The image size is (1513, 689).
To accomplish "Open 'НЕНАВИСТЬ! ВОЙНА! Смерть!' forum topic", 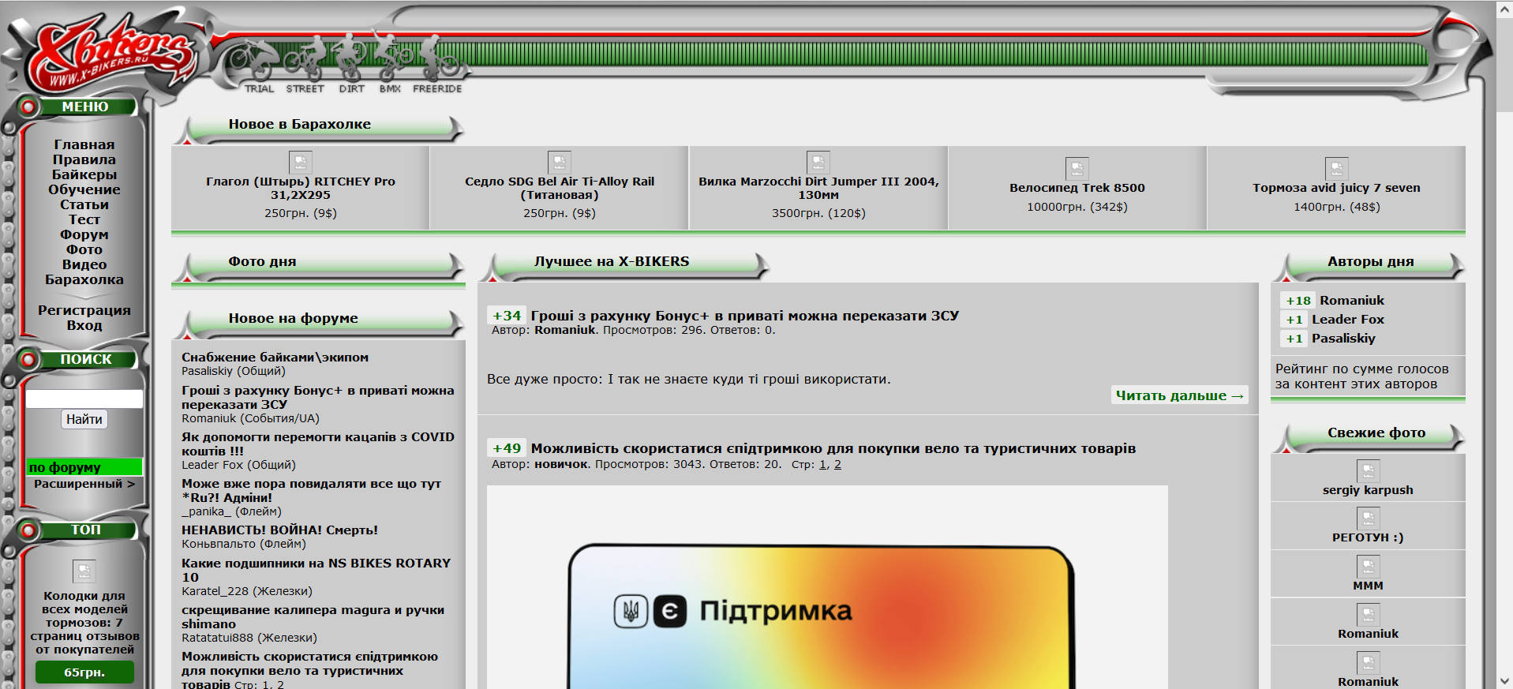I will [279, 530].
